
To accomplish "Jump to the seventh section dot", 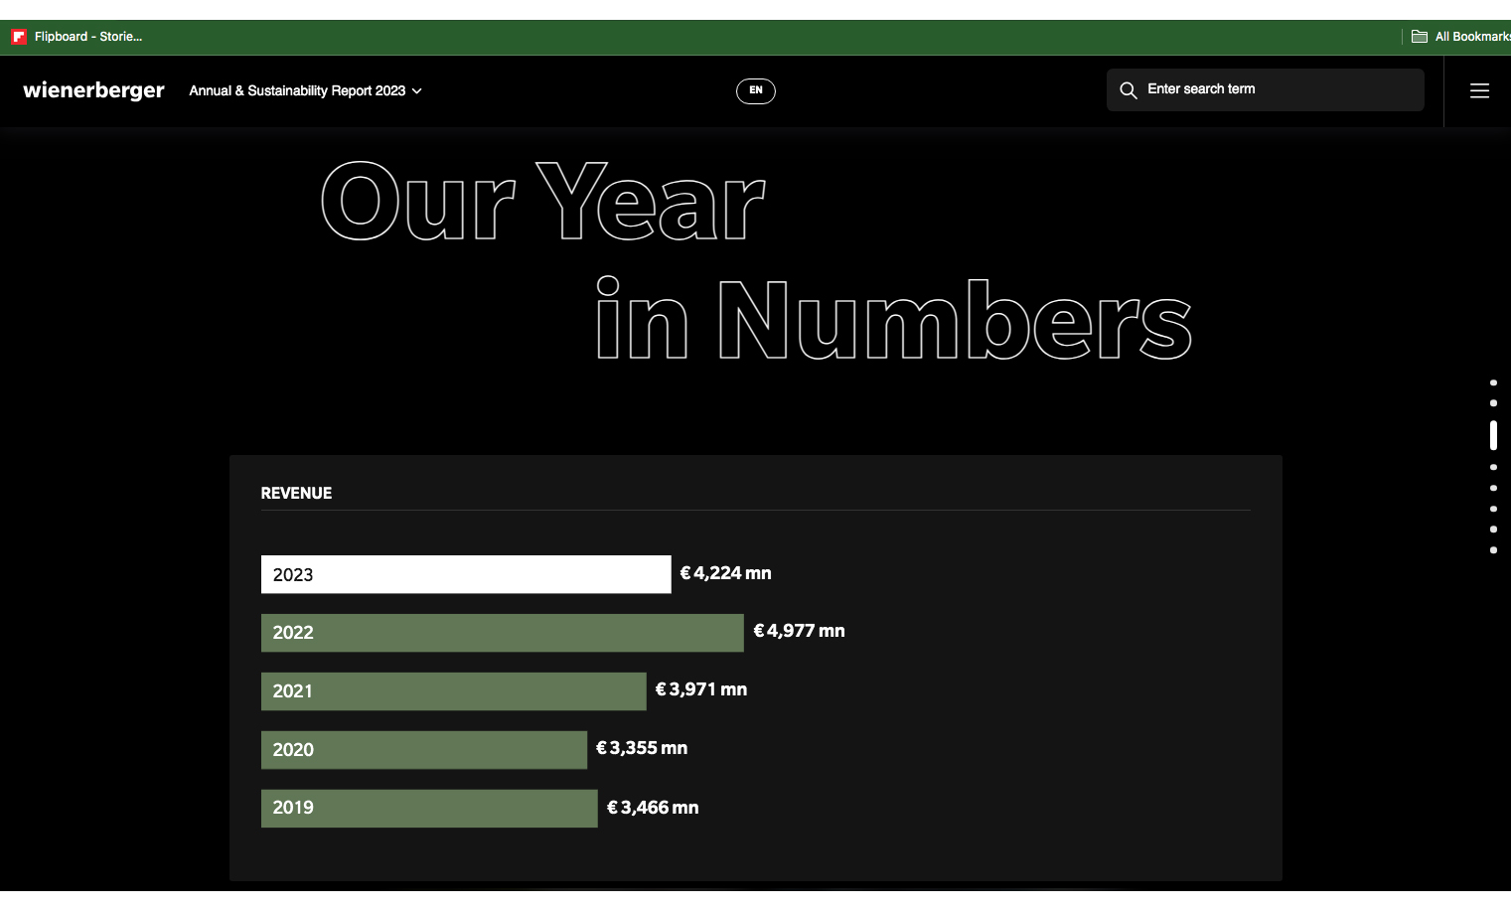I will 1493,530.
